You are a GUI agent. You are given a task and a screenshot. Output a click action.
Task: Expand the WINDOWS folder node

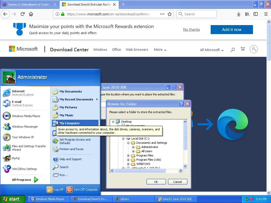128,164
